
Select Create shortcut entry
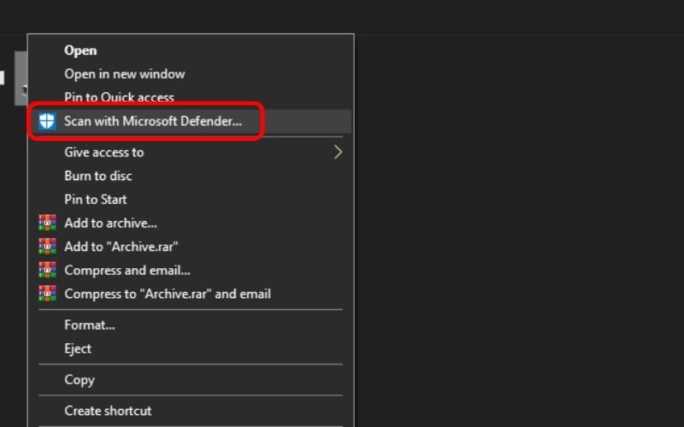coord(191,411)
